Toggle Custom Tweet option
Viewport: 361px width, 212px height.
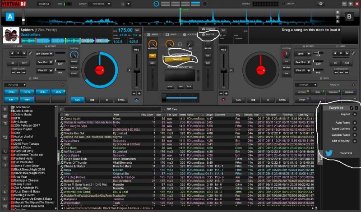pos(355,135)
